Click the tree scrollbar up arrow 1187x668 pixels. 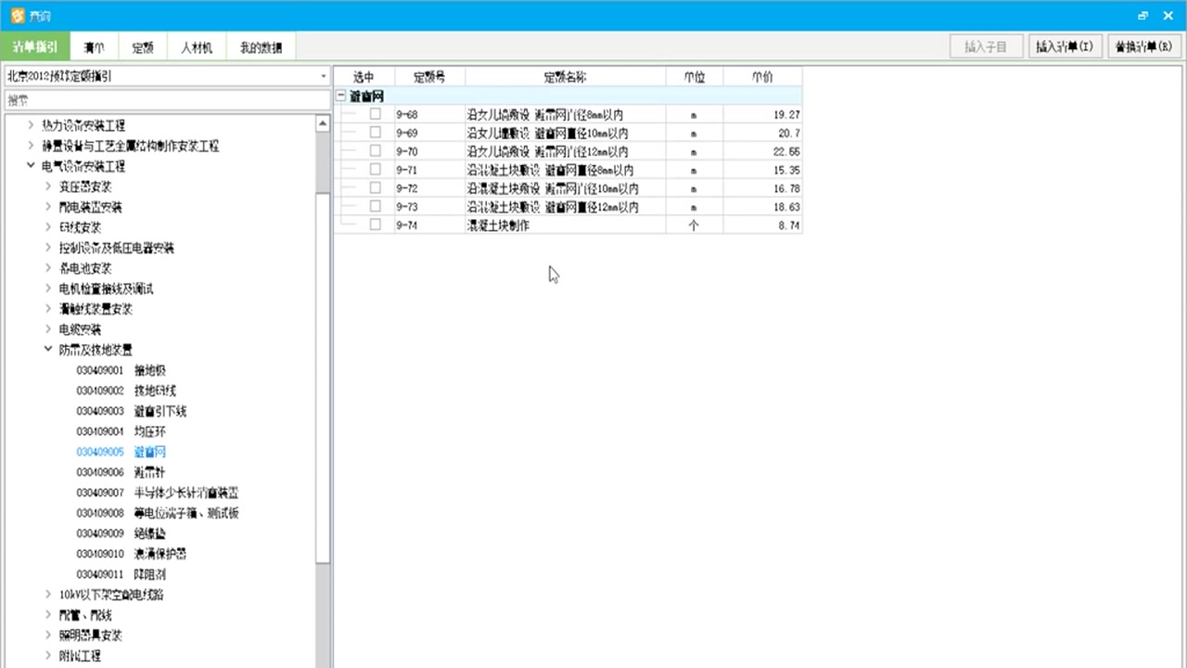pyautogui.click(x=323, y=122)
